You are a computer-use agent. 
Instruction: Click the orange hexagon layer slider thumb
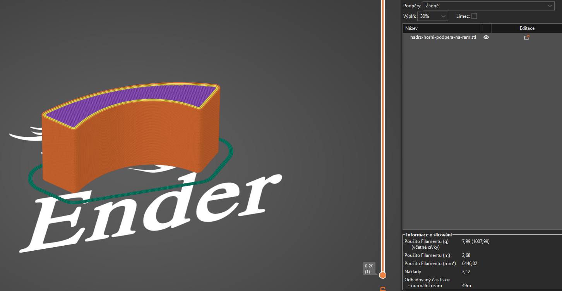(x=383, y=275)
